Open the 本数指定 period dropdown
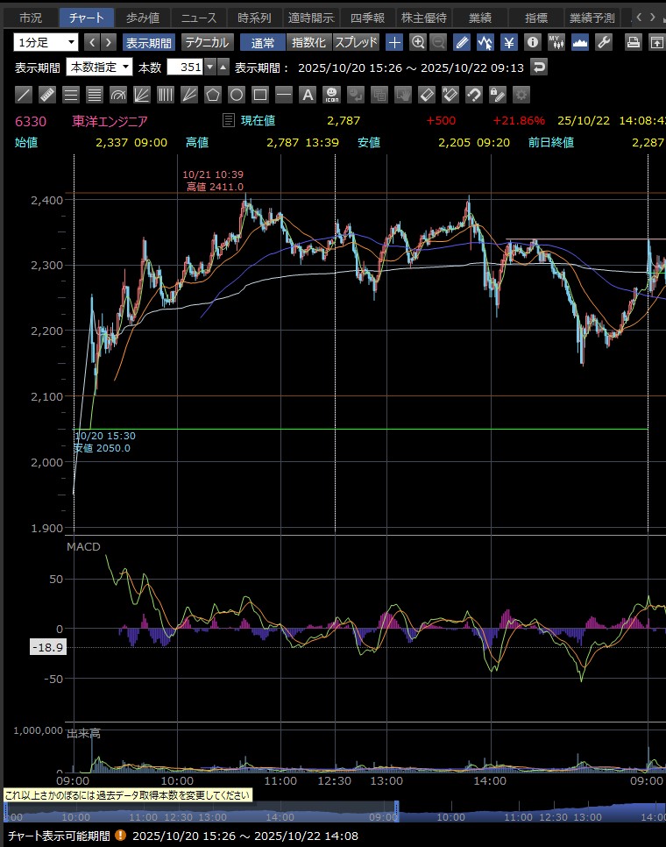Viewport: 666px width, 847px height. click(100, 68)
